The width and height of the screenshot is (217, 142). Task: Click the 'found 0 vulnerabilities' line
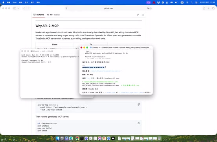click(95, 57)
